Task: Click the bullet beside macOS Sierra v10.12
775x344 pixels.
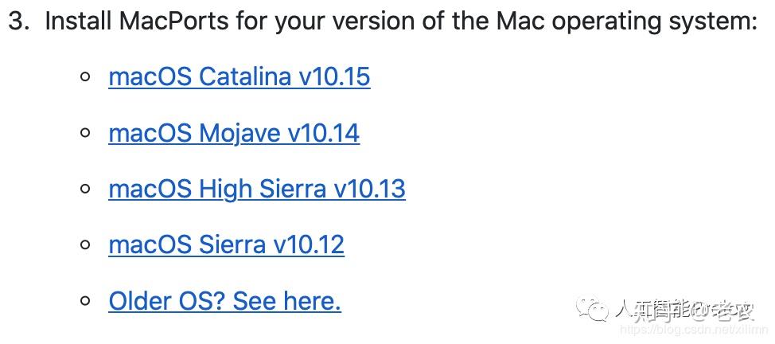Action: [85, 244]
